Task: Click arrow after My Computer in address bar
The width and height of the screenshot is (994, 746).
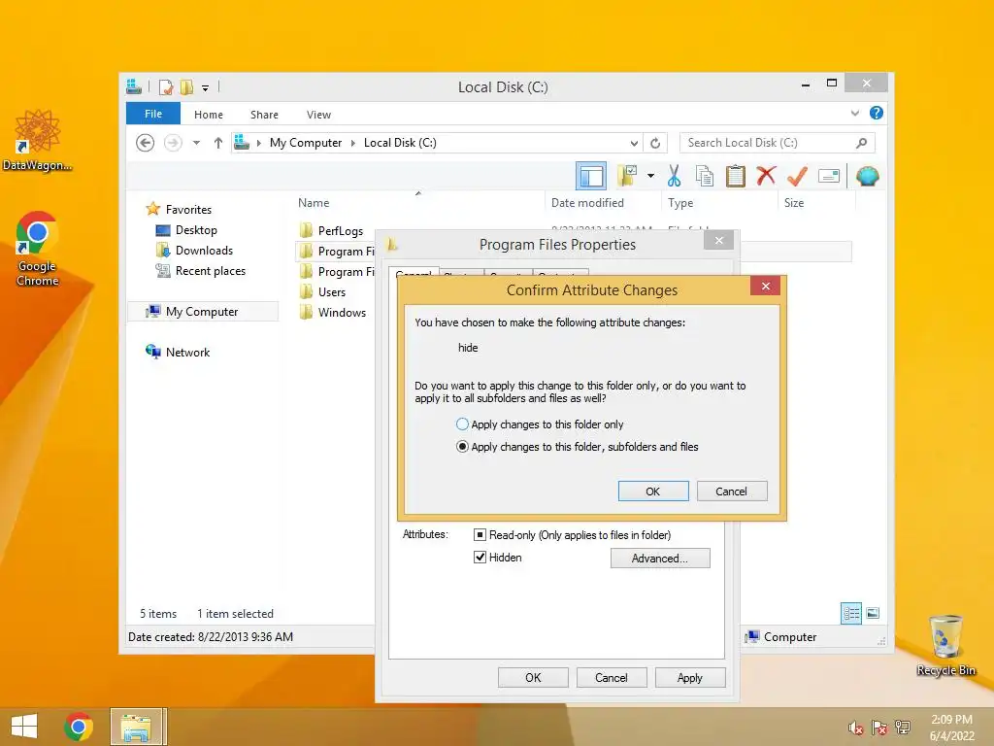Action: point(353,143)
